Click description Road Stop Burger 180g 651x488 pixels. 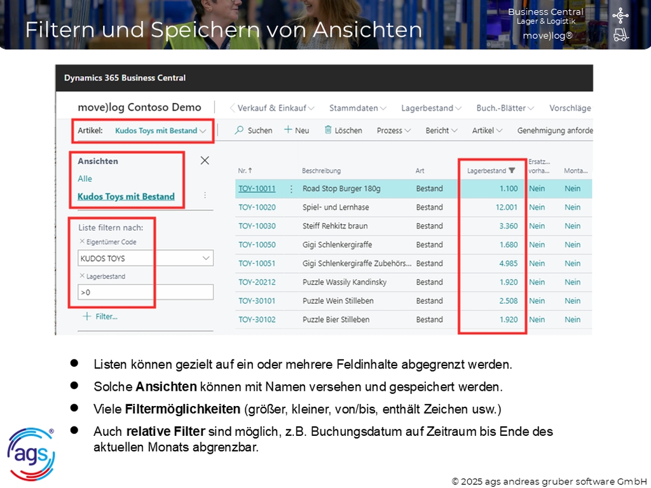[x=341, y=189]
